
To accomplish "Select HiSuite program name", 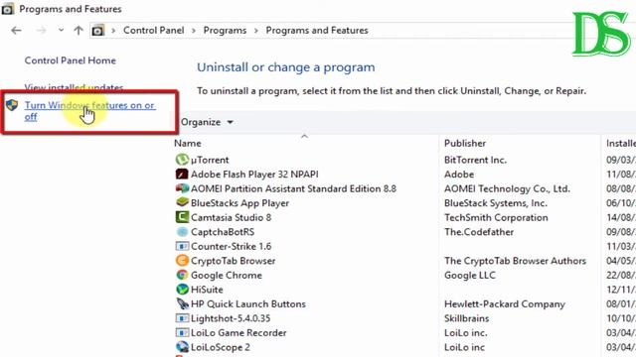I will [207, 290].
